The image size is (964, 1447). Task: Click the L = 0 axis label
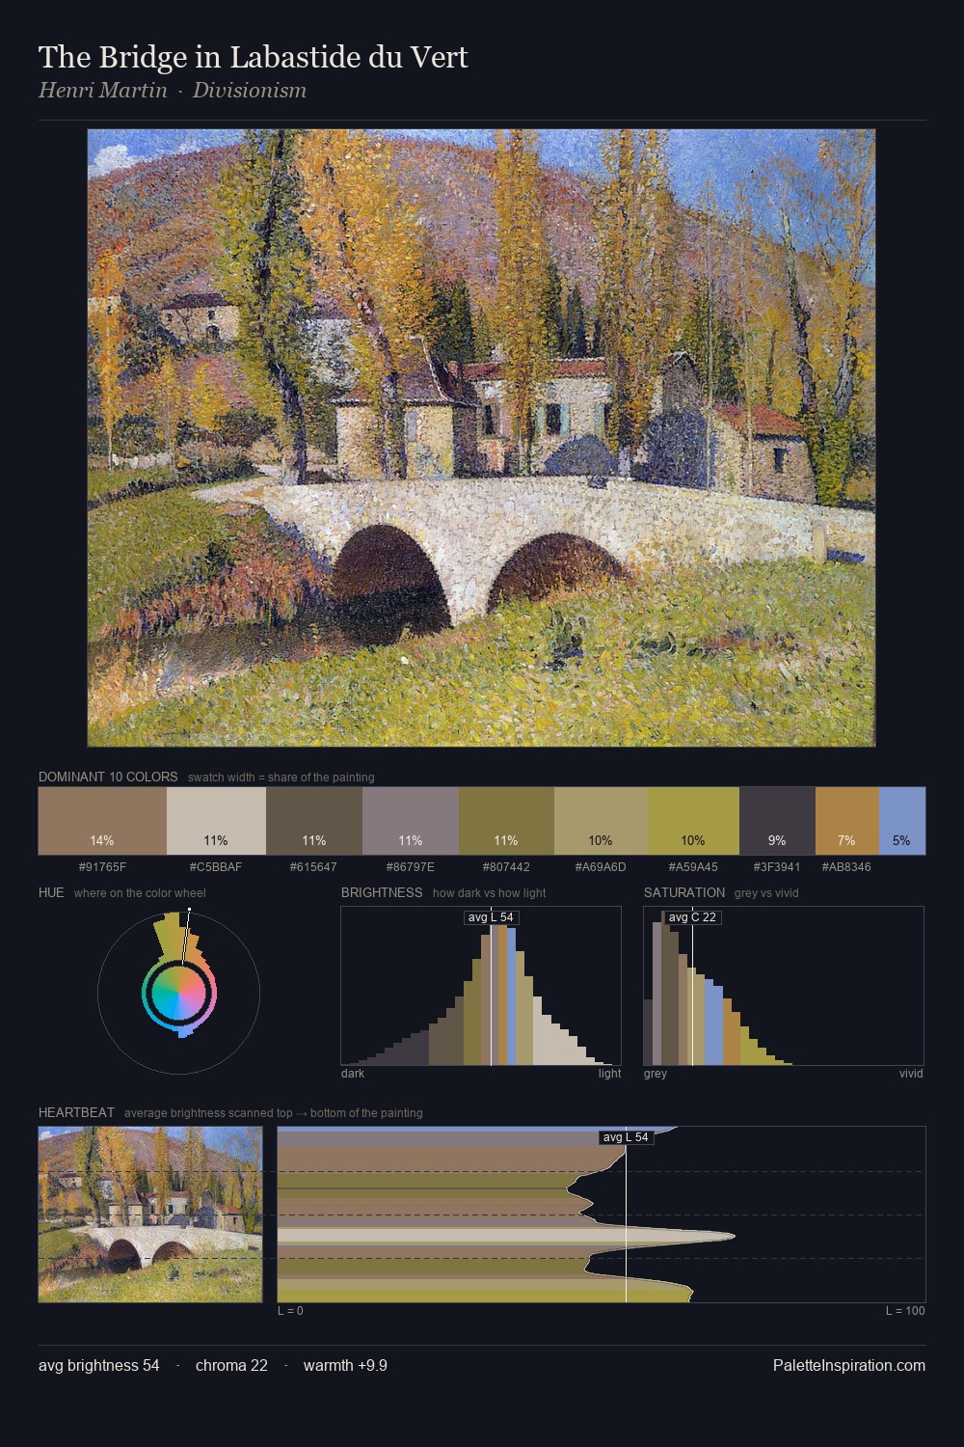click(290, 1311)
